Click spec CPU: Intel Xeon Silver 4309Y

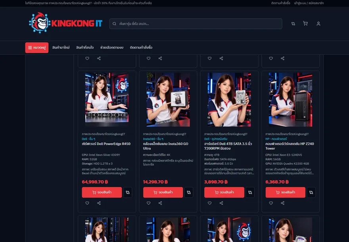101,155
